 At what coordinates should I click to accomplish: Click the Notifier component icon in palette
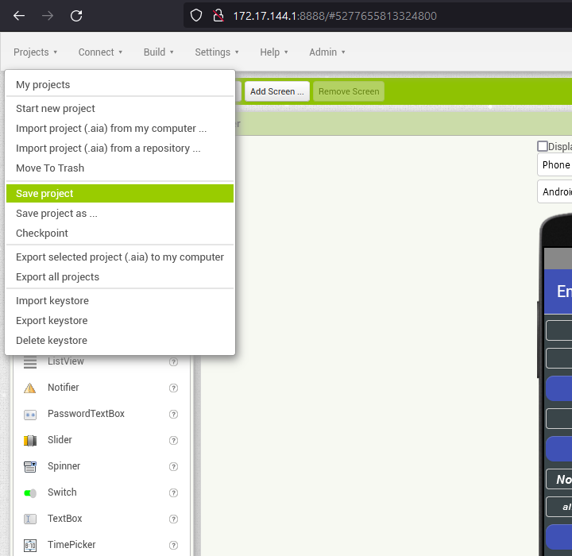(x=30, y=388)
